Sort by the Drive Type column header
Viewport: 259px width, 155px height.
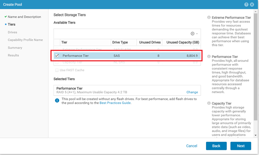point(124,42)
